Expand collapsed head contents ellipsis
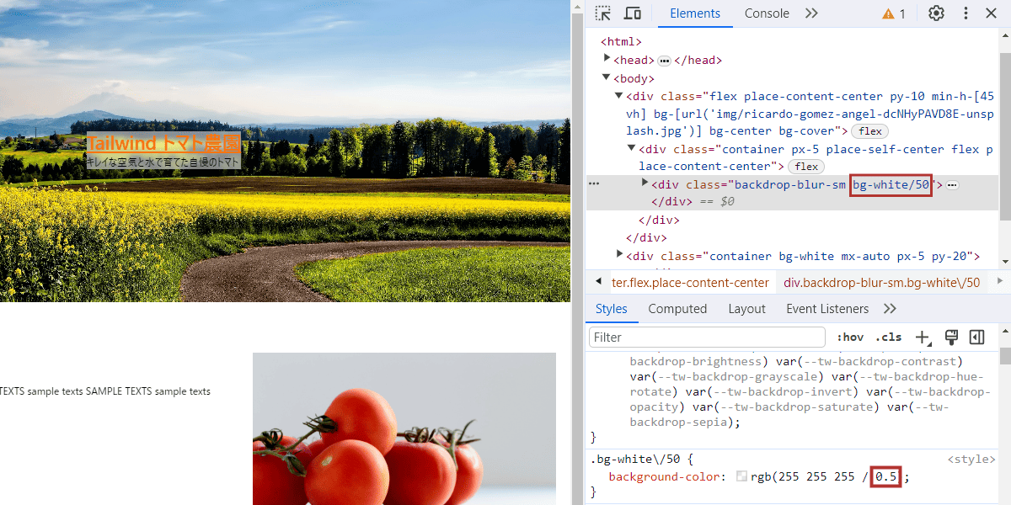The height and width of the screenshot is (505, 1011). pyautogui.click(x=664, y=61)
